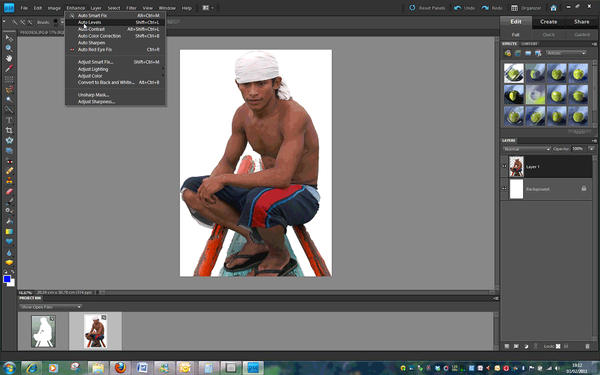Screen dimensions: 600x375
Task: Select the Gradient tool
Action: (9, 231)
